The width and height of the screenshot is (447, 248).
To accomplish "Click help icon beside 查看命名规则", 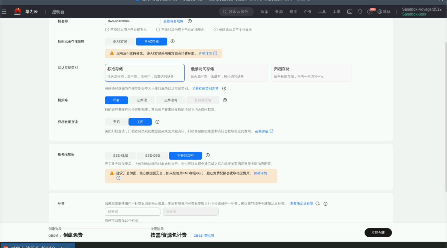I will click(x=190, y=21).
